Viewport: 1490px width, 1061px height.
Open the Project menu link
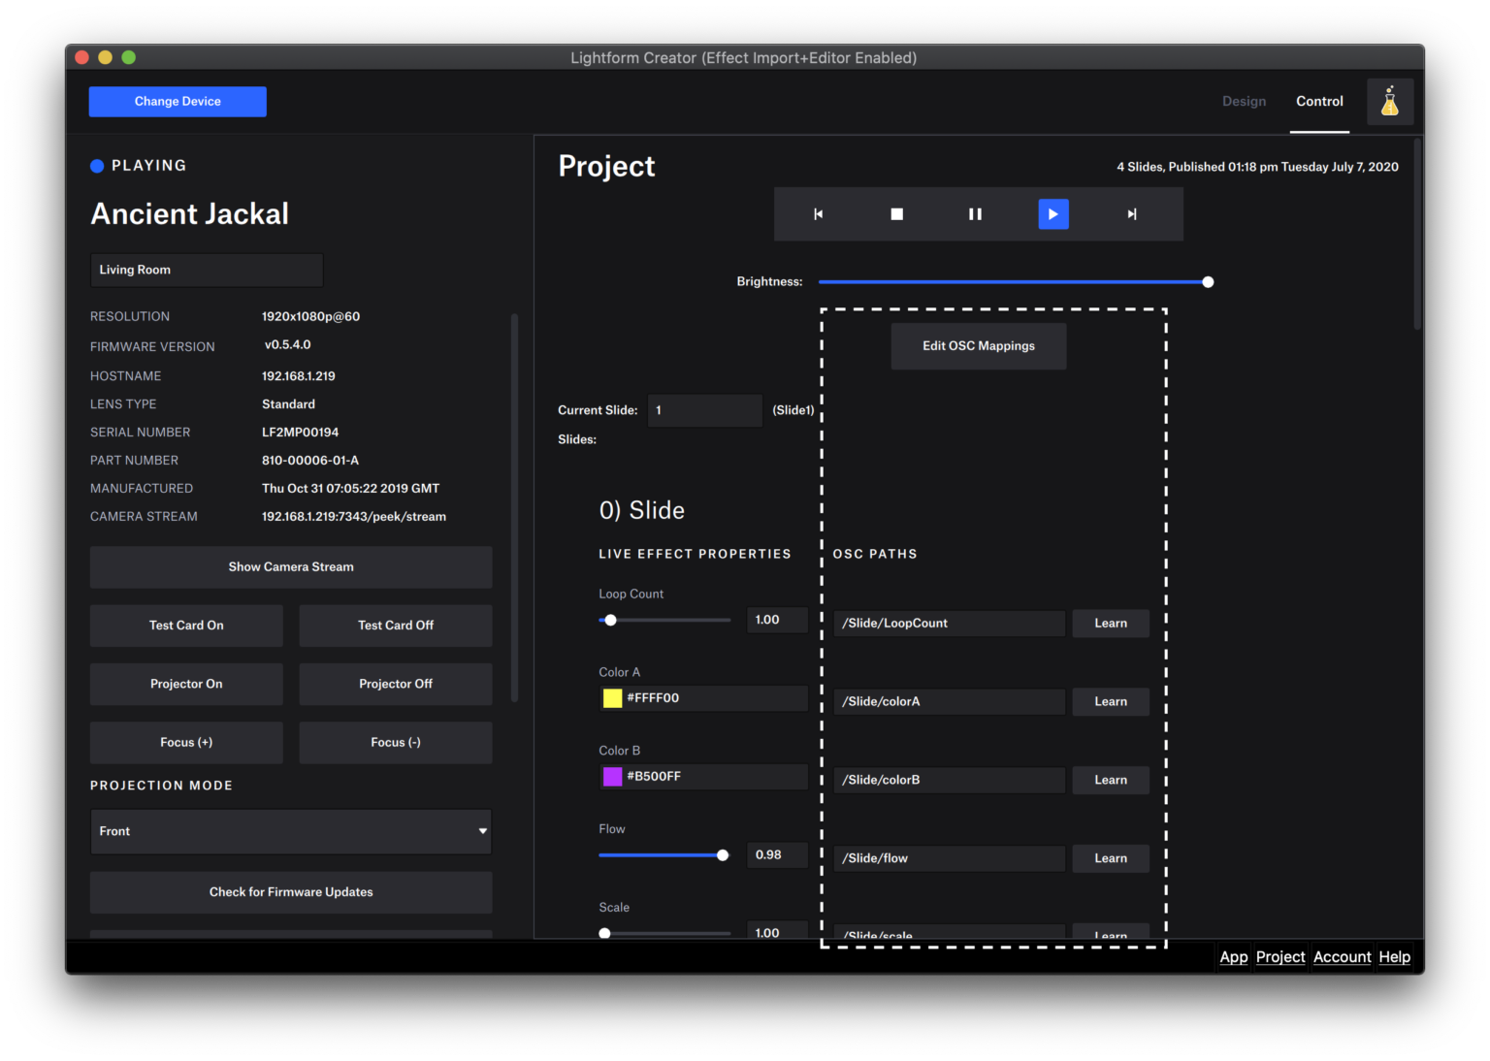coord(1280,957)
